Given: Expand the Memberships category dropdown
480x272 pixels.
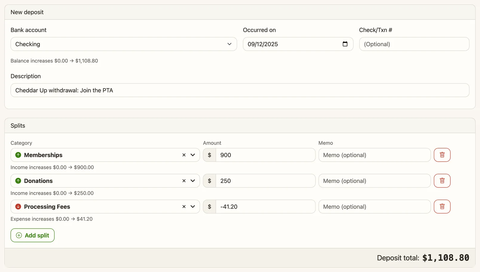Looking at the screenshot, I should point(193,155).
